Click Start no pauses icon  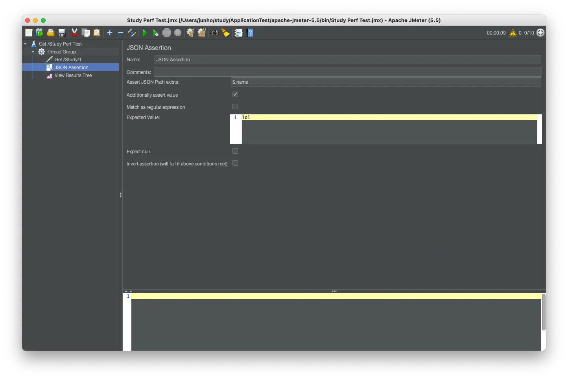click(155, 33)
